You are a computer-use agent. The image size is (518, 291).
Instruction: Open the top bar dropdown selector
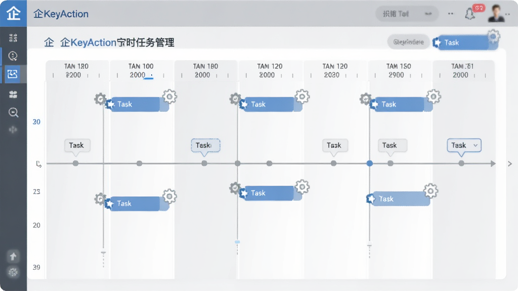(407, 14)
